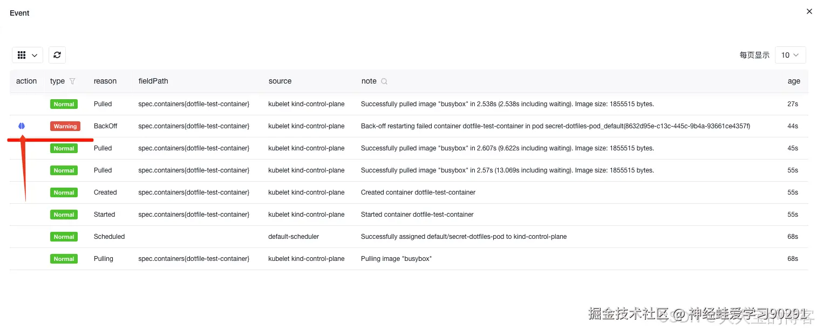The width and height of the screenshot is (817, 331).
Task: Click the source column header
Action: (280, 81)
